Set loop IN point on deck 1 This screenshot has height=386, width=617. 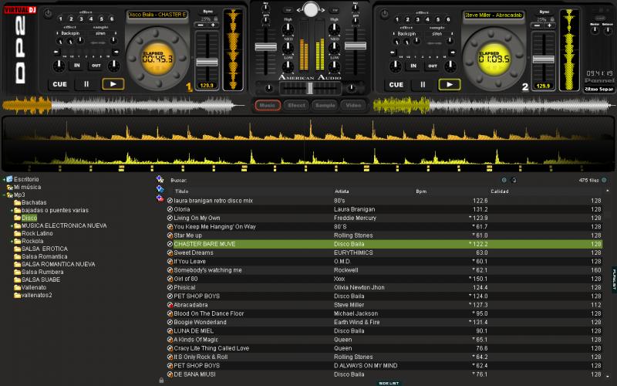click(76, 66)
